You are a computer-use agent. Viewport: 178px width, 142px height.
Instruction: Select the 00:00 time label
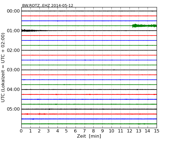[x=13, y=11]
